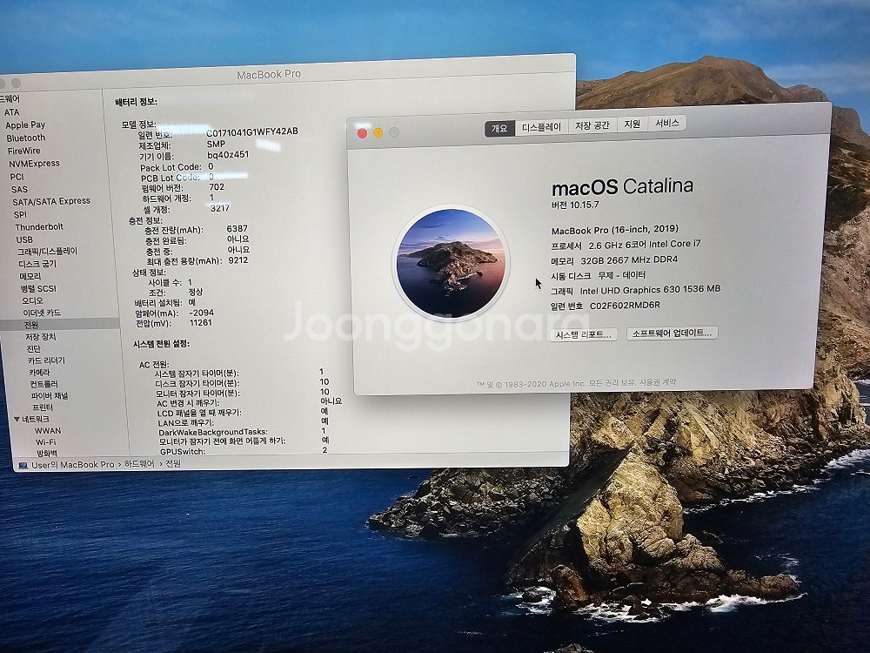Viewport: 870px width, 653px height.
Task: Click the MacBook Pro (16-inch, 2019) model text
Action: [x=615, y=230]
